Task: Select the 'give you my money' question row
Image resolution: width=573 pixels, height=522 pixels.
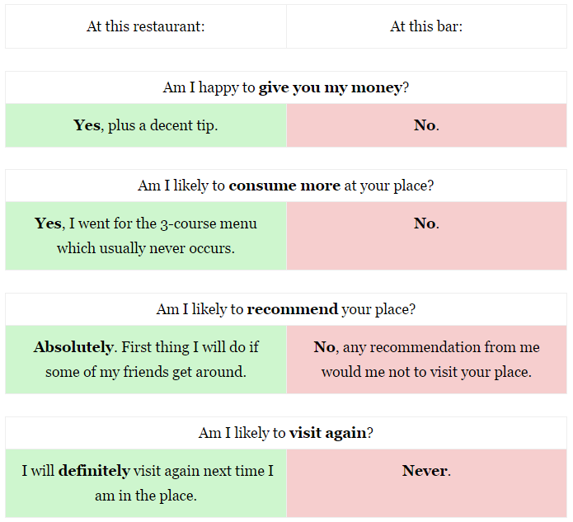Action: click(286, 87)
